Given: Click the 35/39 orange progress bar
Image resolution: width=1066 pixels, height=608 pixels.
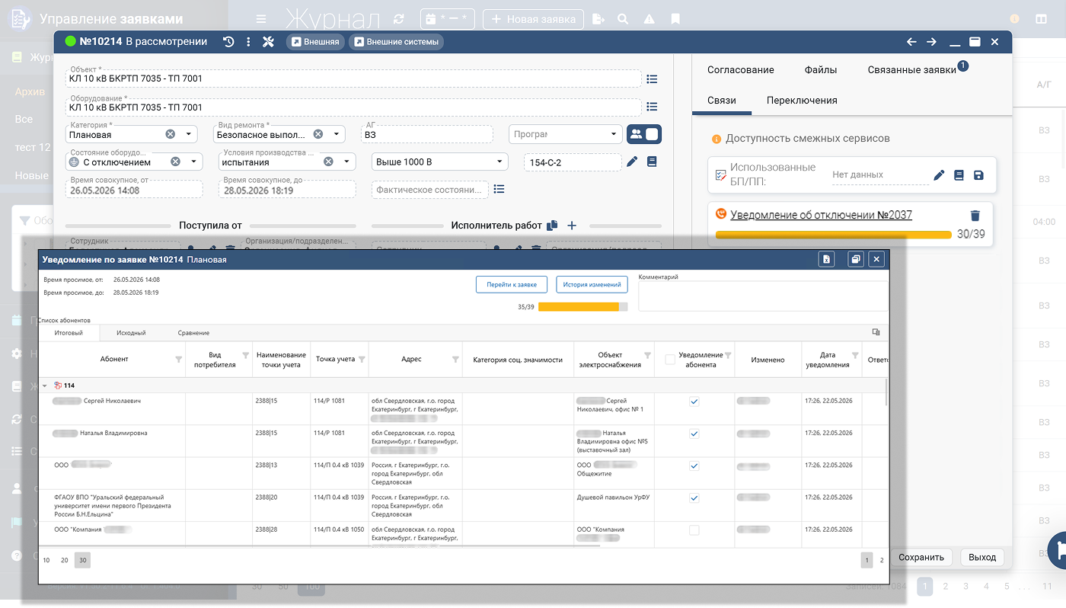Looking at the screenshot, I should pos(583,307).
